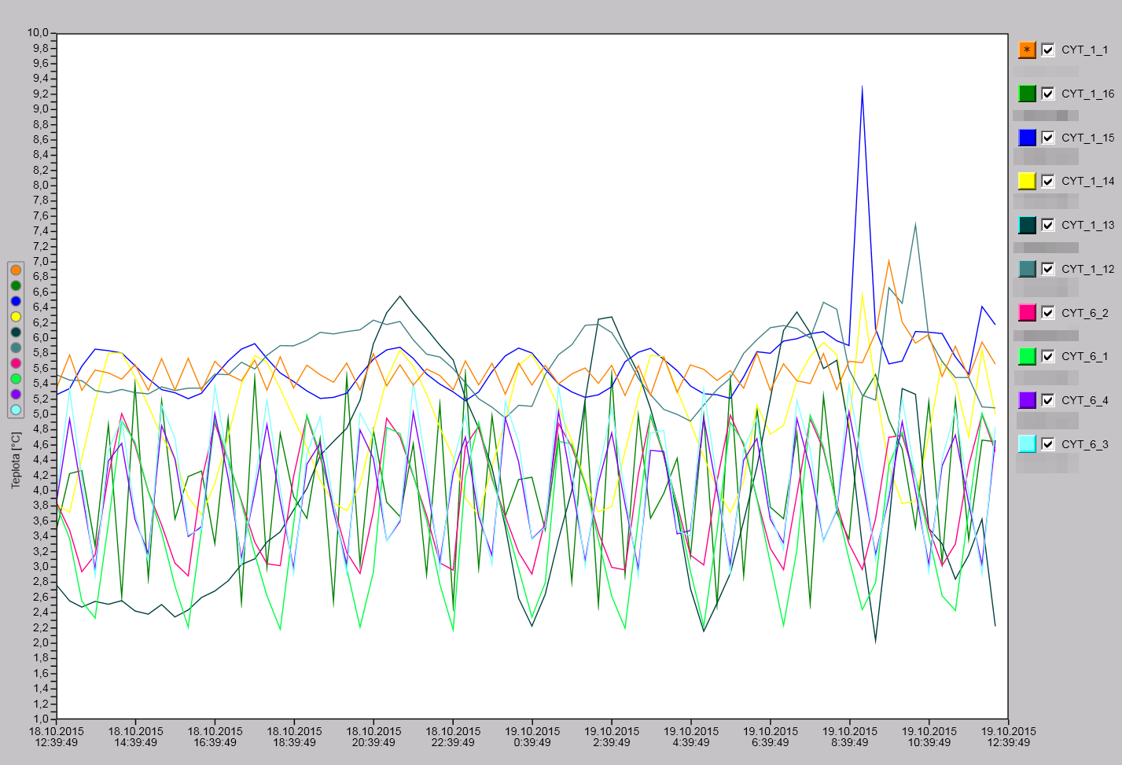Click the 1,0 value on Y axis

point(41,719)
